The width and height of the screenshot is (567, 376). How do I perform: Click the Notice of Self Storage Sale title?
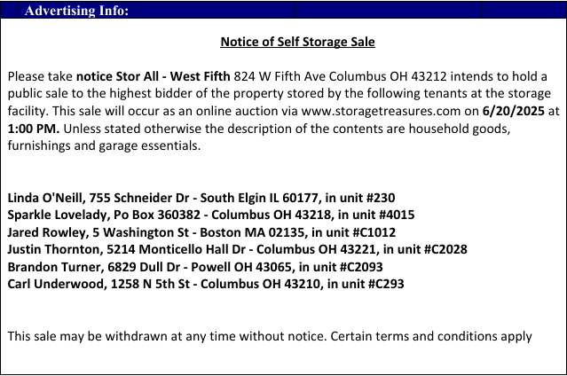click(297, 42)
